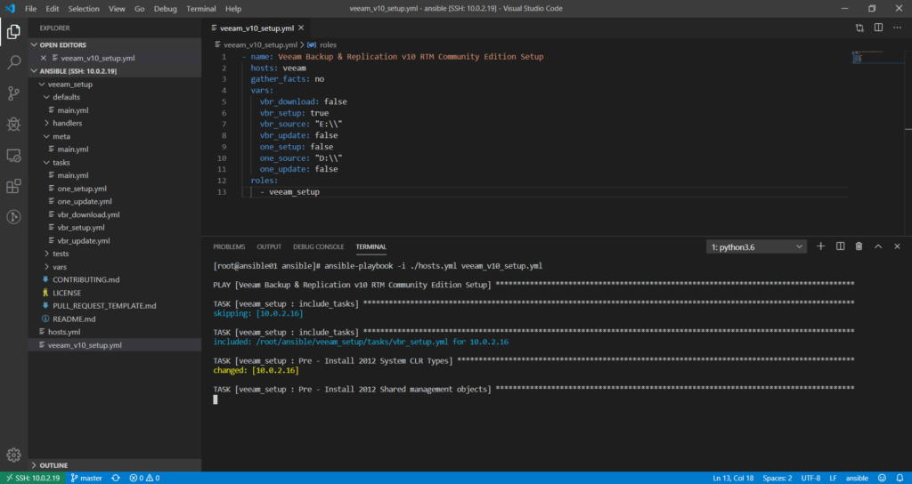The width and height of the screenshot is (912, 484).
Task: Kill terminal with trash icon
Action: click(859, 246)
